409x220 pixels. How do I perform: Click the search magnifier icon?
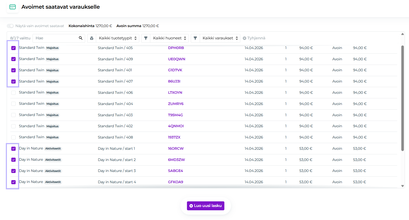81,38
